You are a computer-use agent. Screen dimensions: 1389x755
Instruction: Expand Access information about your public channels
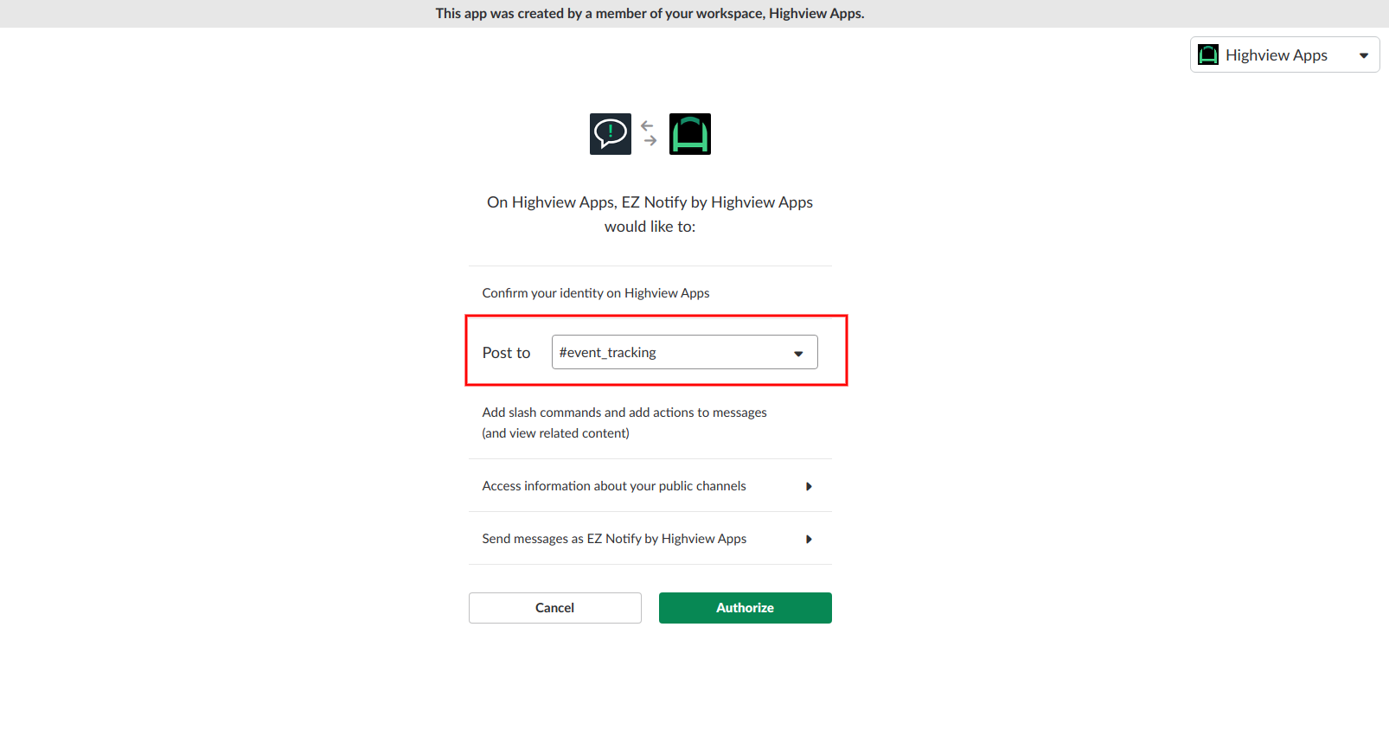(x=650, y=486)
